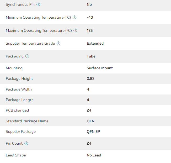Open the Pin Count info icon

click(x=26, y=143)
